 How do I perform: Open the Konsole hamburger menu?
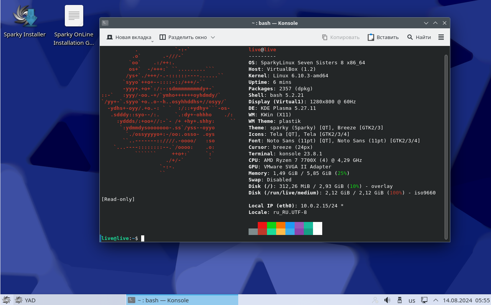[441, 37]
